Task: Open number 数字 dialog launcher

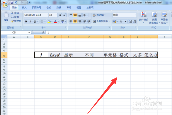Action: 136,27
